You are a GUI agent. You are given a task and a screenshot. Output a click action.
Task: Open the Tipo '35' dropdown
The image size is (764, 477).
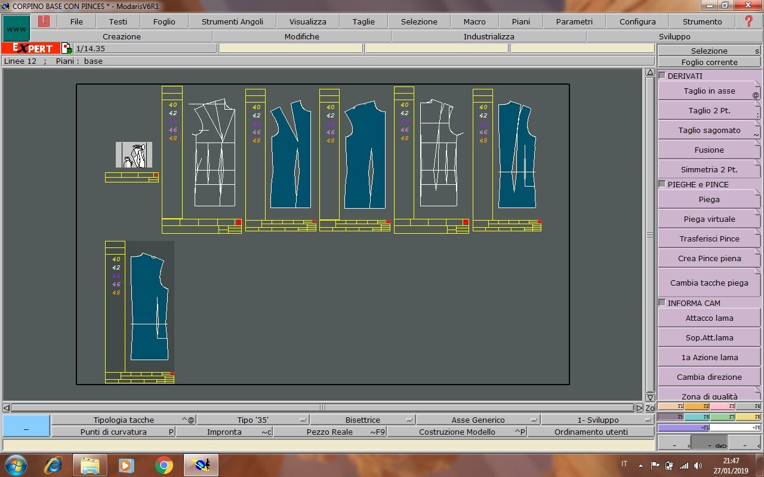[x=253, y=420]
